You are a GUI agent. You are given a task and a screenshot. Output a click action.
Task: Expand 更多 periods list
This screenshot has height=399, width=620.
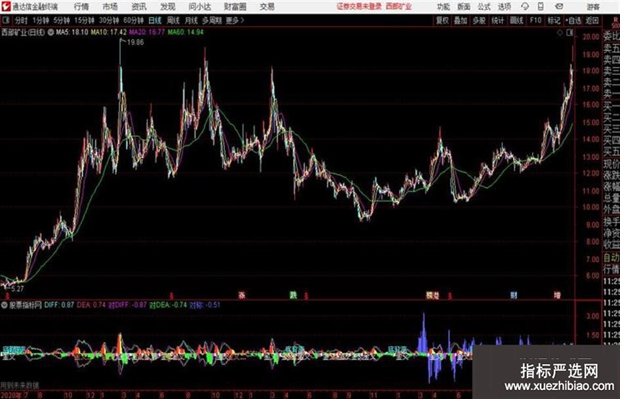[x=234, y=20]
